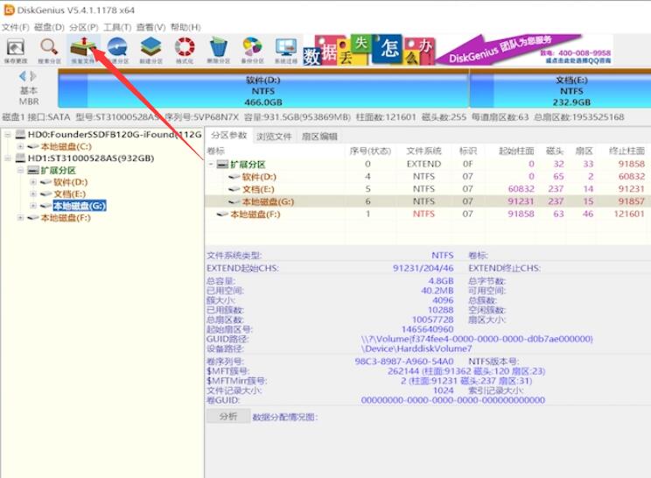
Task: Select 本地磁盘(G:) in the left tree
Action: pos(80,206)
